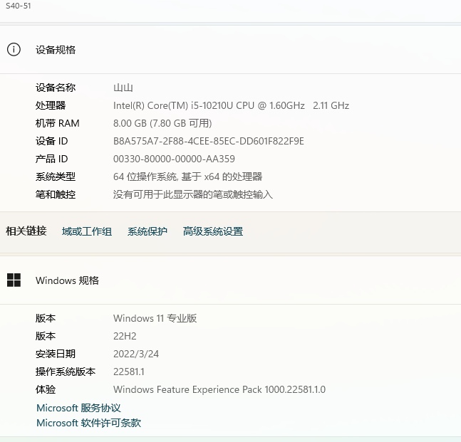Click the 体验 label

[46, 390]
